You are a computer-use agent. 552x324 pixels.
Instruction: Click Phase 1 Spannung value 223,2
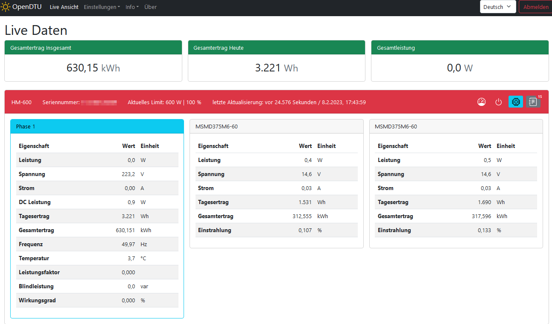pos(128,174)
